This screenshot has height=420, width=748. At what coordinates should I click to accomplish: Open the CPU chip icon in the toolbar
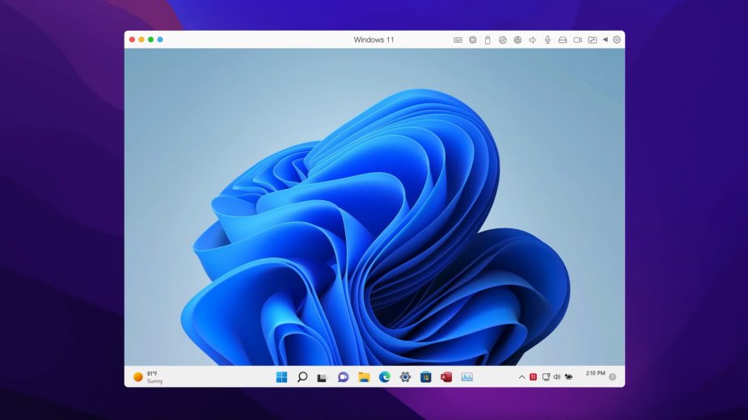pyautogui.click(x=473, y=40)
